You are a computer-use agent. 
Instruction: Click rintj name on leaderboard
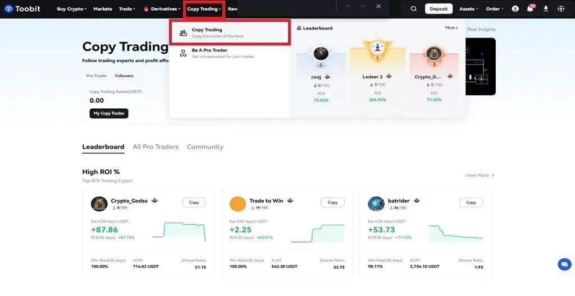pos(317,77)
